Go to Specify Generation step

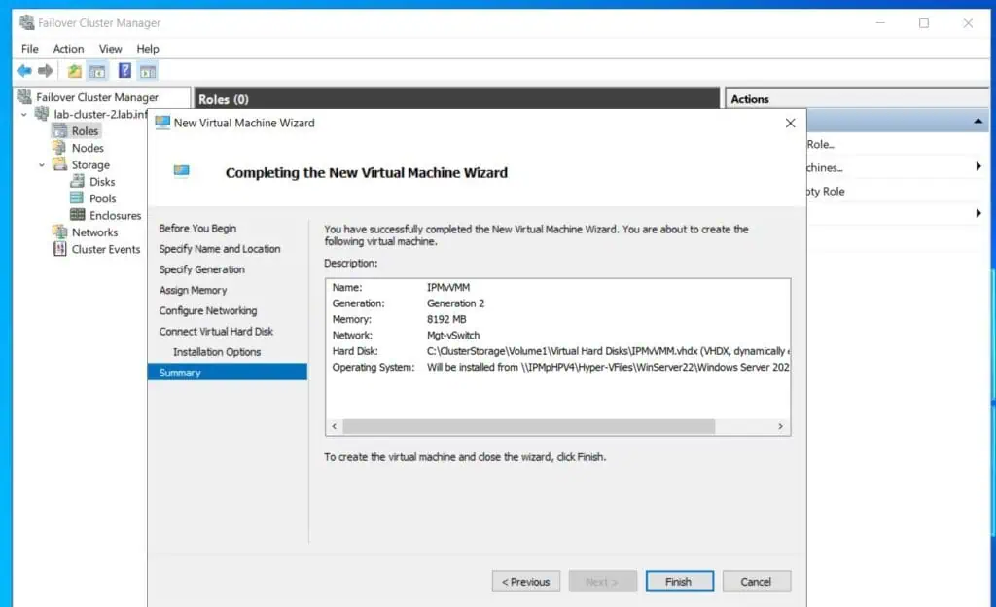click(202, 269)
